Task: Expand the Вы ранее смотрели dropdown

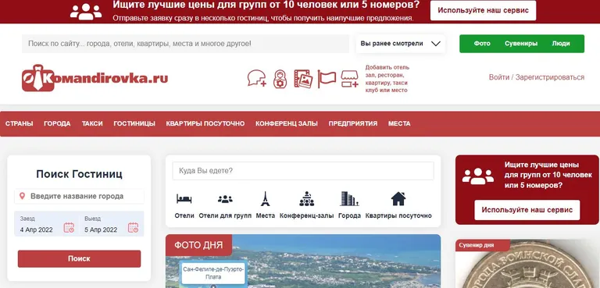Action: [x=401, y=44]
